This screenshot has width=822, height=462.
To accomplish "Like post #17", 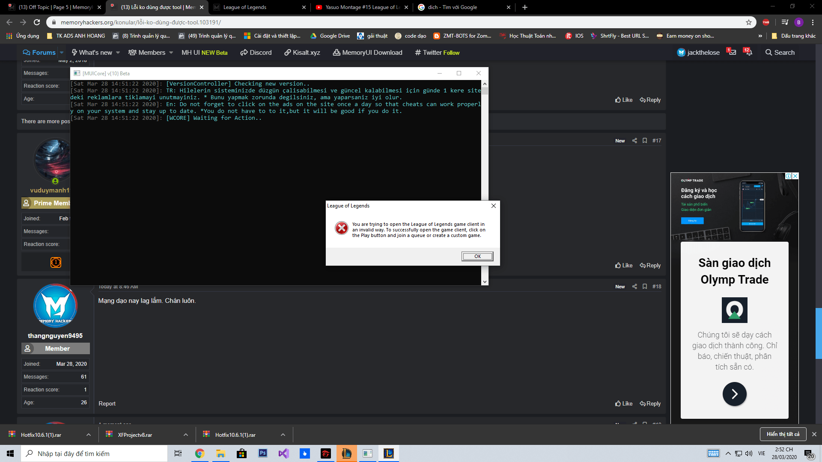I will coord(624,265).
